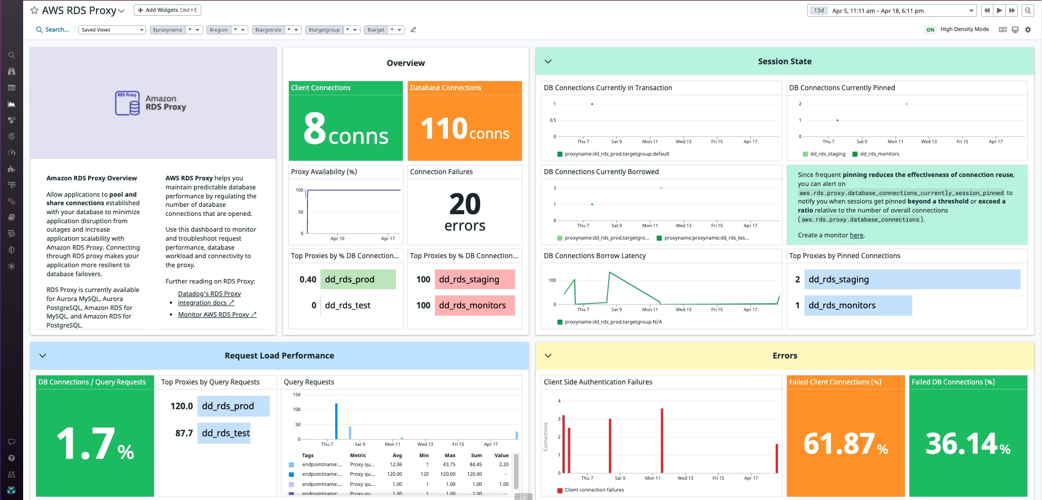The width and height of the screenshot is (1042, 500).
Task: Open Monitor AWS RDS Proxy link
Action: 217,315
